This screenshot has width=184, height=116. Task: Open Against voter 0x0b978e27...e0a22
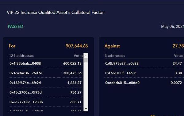(x=122, y=63)
